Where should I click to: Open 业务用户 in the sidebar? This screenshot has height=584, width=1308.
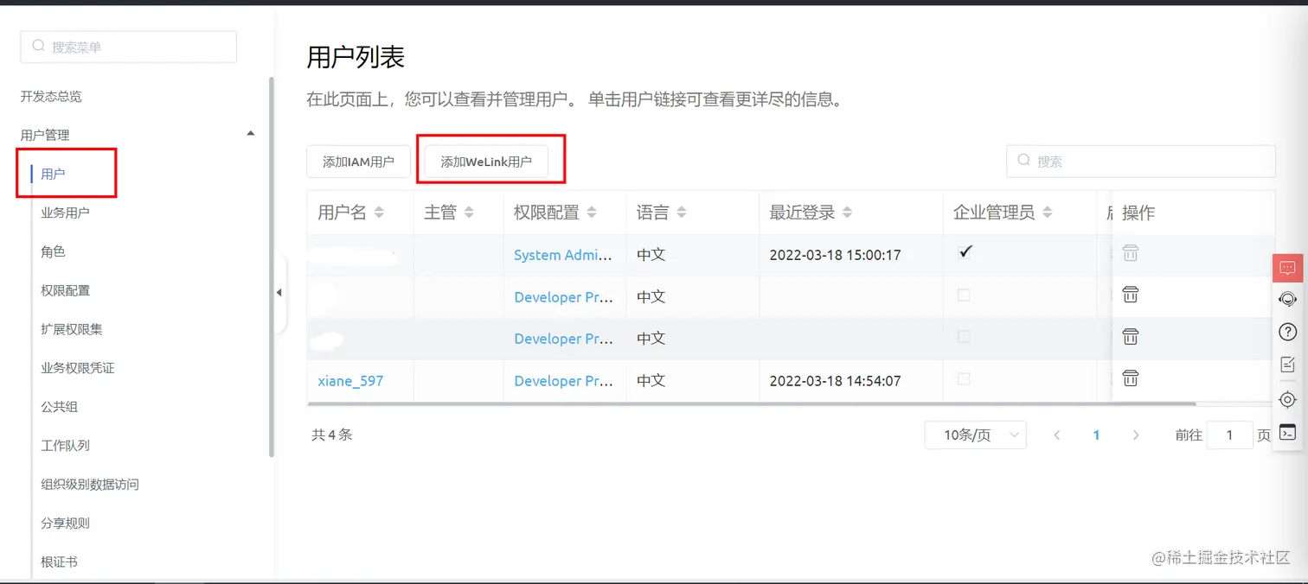(65, 213)
